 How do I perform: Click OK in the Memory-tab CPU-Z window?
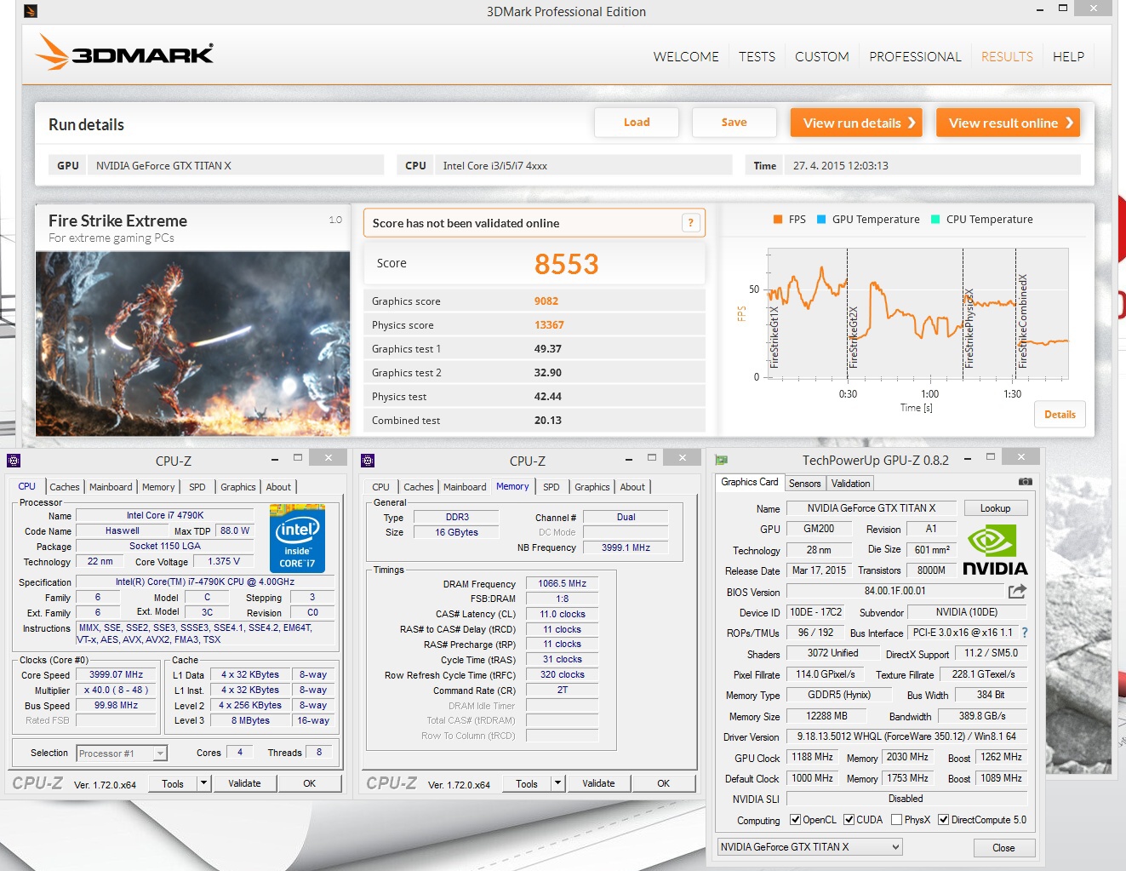pos(663,783)
